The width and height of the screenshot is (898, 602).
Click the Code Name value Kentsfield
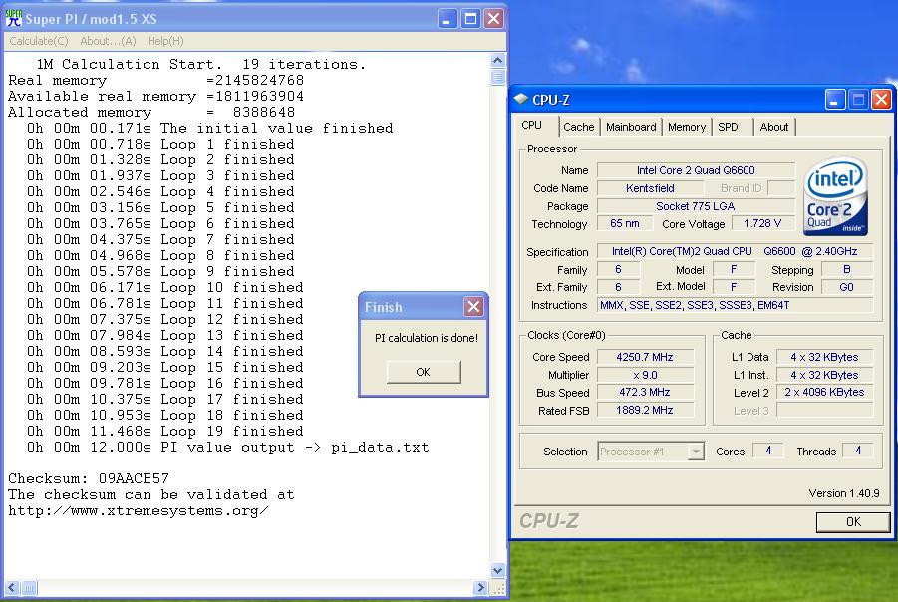[x=650, y=188]
